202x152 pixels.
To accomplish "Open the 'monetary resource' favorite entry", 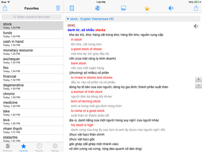I will (32, 52).
